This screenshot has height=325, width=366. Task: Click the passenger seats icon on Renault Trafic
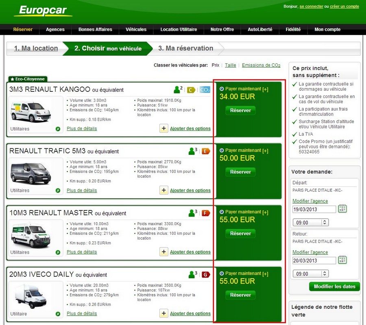pos(193,151)
